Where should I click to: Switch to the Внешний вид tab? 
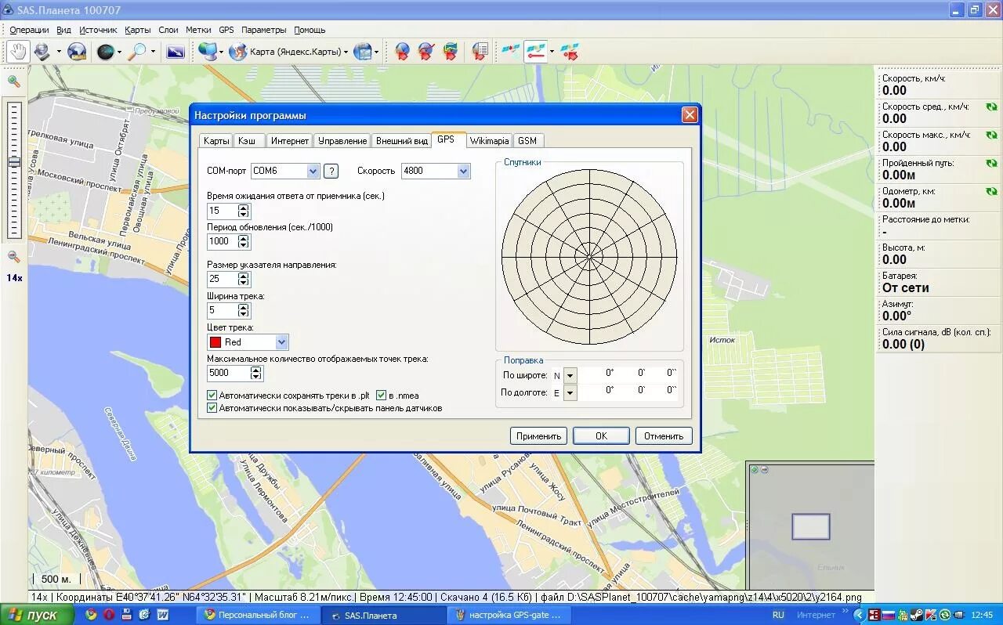(x=402, y=141)
